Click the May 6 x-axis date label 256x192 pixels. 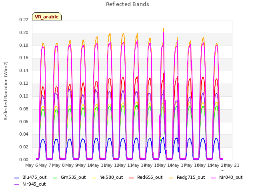pyautogui.click(x=32, y=165)
